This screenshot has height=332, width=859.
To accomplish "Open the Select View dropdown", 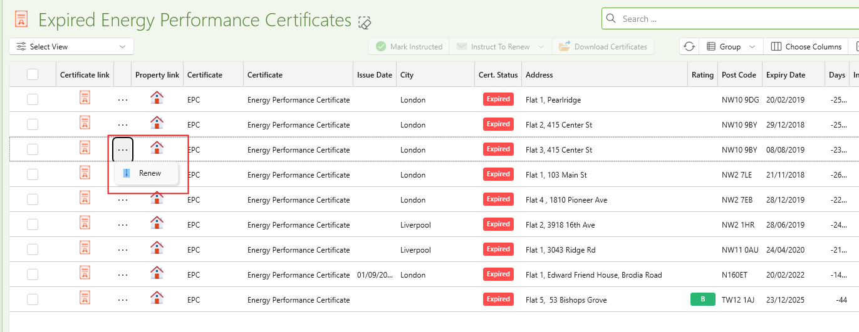I will [x=71, y=47].
